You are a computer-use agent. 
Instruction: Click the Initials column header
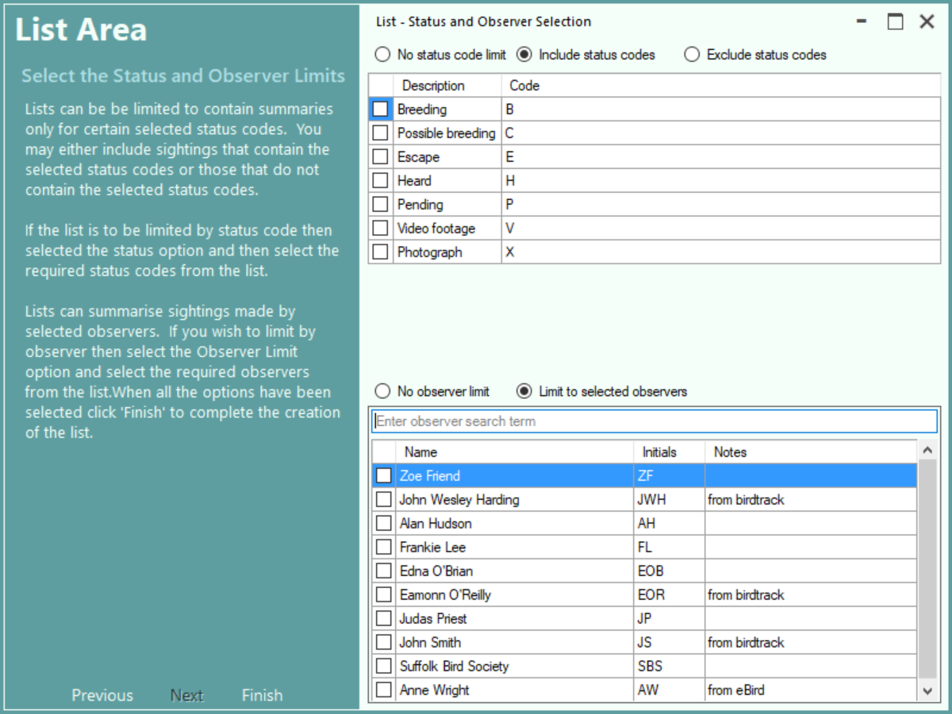click(669, 452)
